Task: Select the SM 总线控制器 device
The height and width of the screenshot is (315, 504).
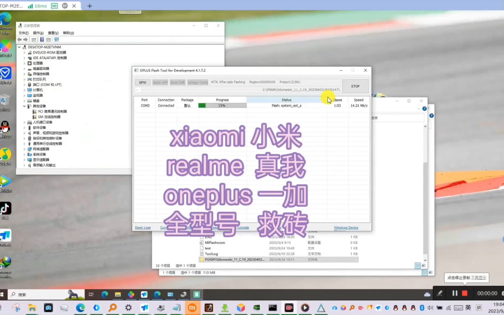Action: click(x=46, y=117)
